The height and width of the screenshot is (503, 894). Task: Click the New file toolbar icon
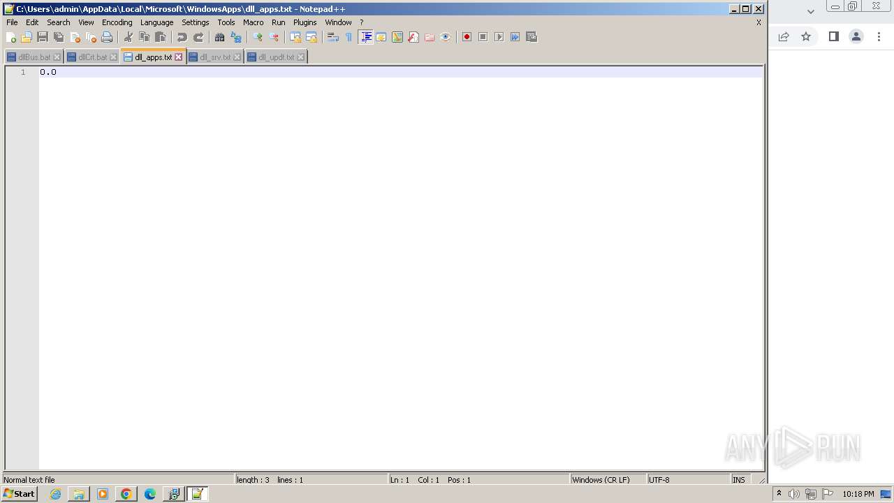point(11,37)
